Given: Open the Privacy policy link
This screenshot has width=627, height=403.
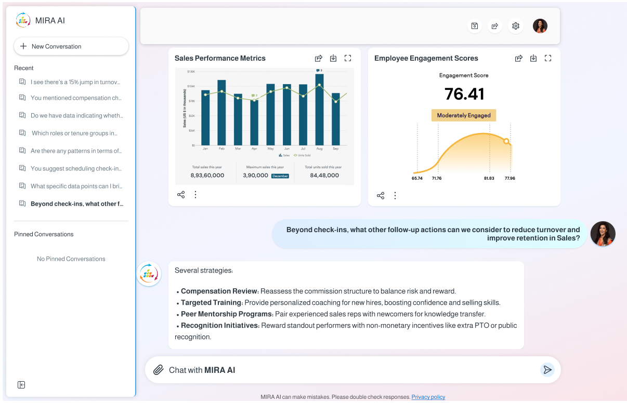Looking at the screenshot, I should coord(428,397).
